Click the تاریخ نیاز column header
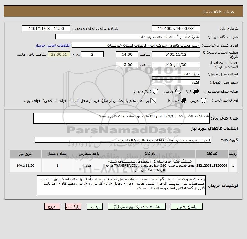 pos(25,154)
